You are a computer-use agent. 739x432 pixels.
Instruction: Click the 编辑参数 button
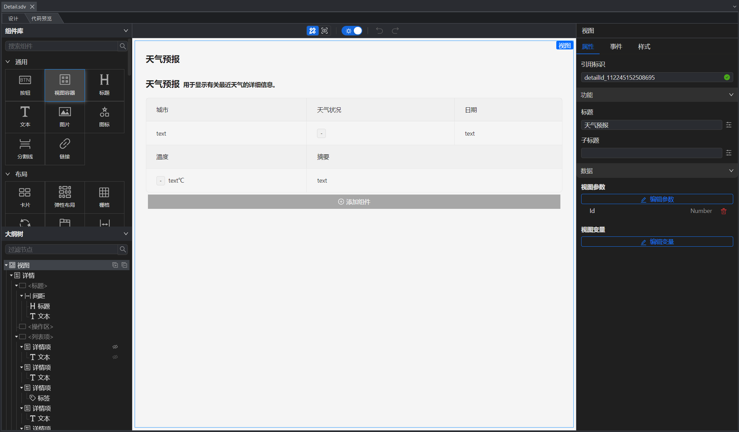[657, 199]
